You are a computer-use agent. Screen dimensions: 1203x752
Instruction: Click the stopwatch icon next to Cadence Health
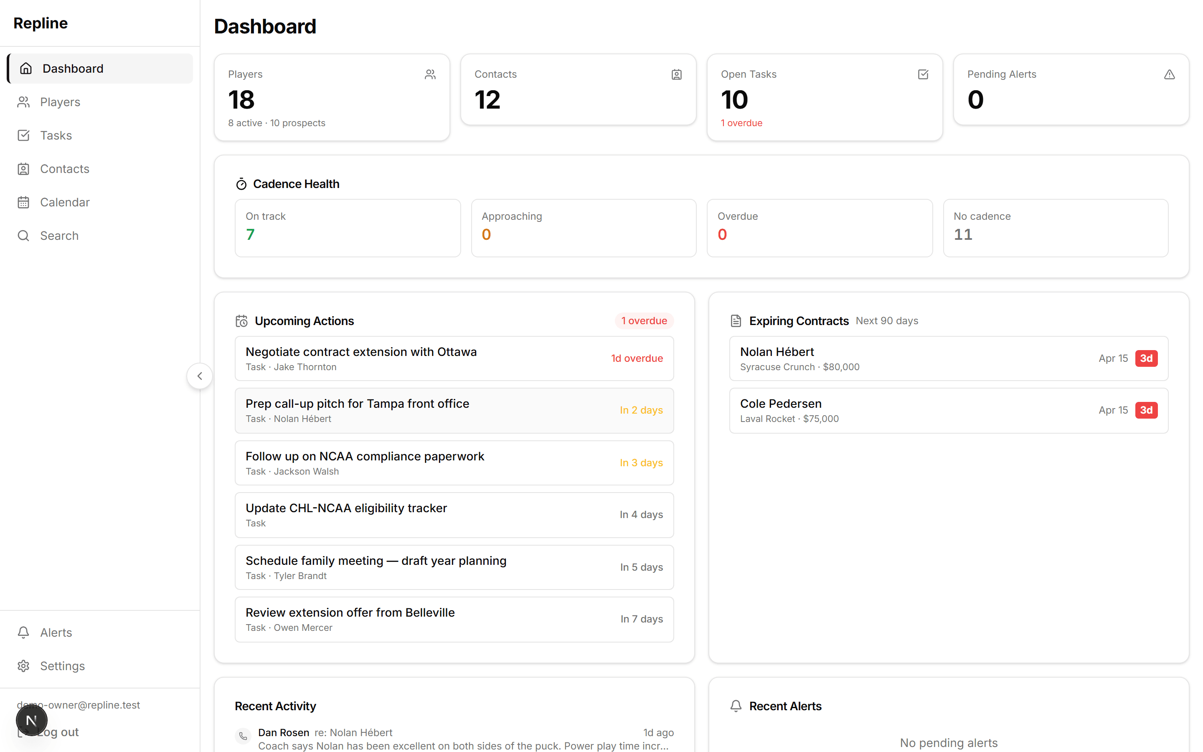[241, 183]
